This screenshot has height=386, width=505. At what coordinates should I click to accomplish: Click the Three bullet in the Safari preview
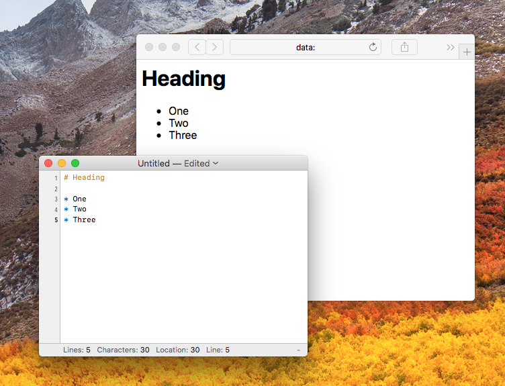click(183, 135)
